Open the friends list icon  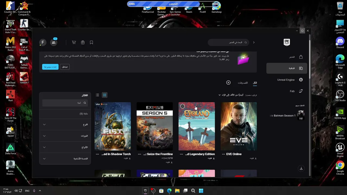tap(54, 42)
